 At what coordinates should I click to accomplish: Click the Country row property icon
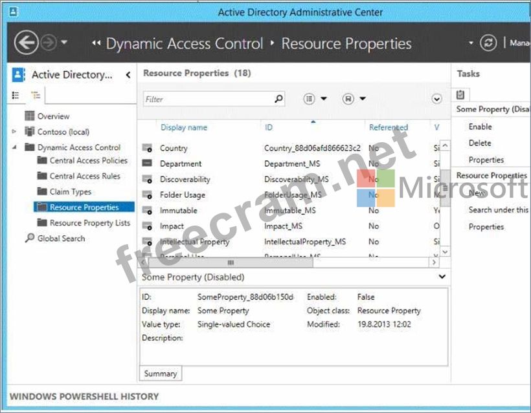tap(147, 148)
